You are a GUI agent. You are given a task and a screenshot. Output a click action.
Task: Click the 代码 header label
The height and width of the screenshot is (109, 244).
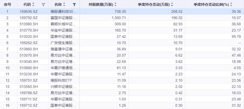(27, 4)
